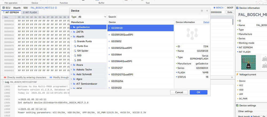
Task: Select the BOOT mode radio button
Action: click(226, 8)
